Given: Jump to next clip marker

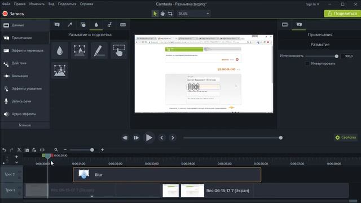Looking at the screenshot, I should (x=173, y=138).
